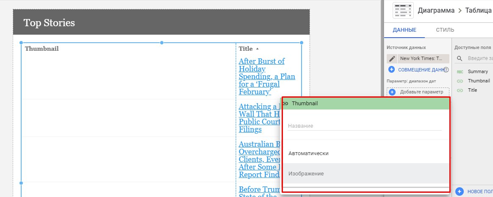The height and width of the screenshot is (197, 493).
Task: Click the available fields search box
Action: [480, 58]
